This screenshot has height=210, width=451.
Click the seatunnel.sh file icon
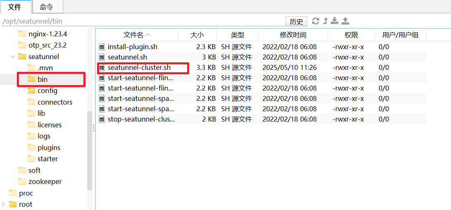click(x=102, y=57)
